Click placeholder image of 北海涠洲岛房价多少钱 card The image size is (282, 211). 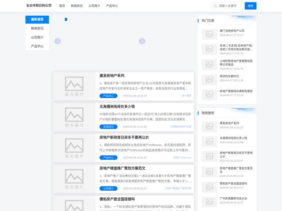(74, 117)
